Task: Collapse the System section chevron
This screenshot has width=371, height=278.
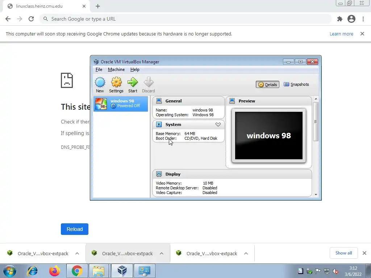Action: 218,125
